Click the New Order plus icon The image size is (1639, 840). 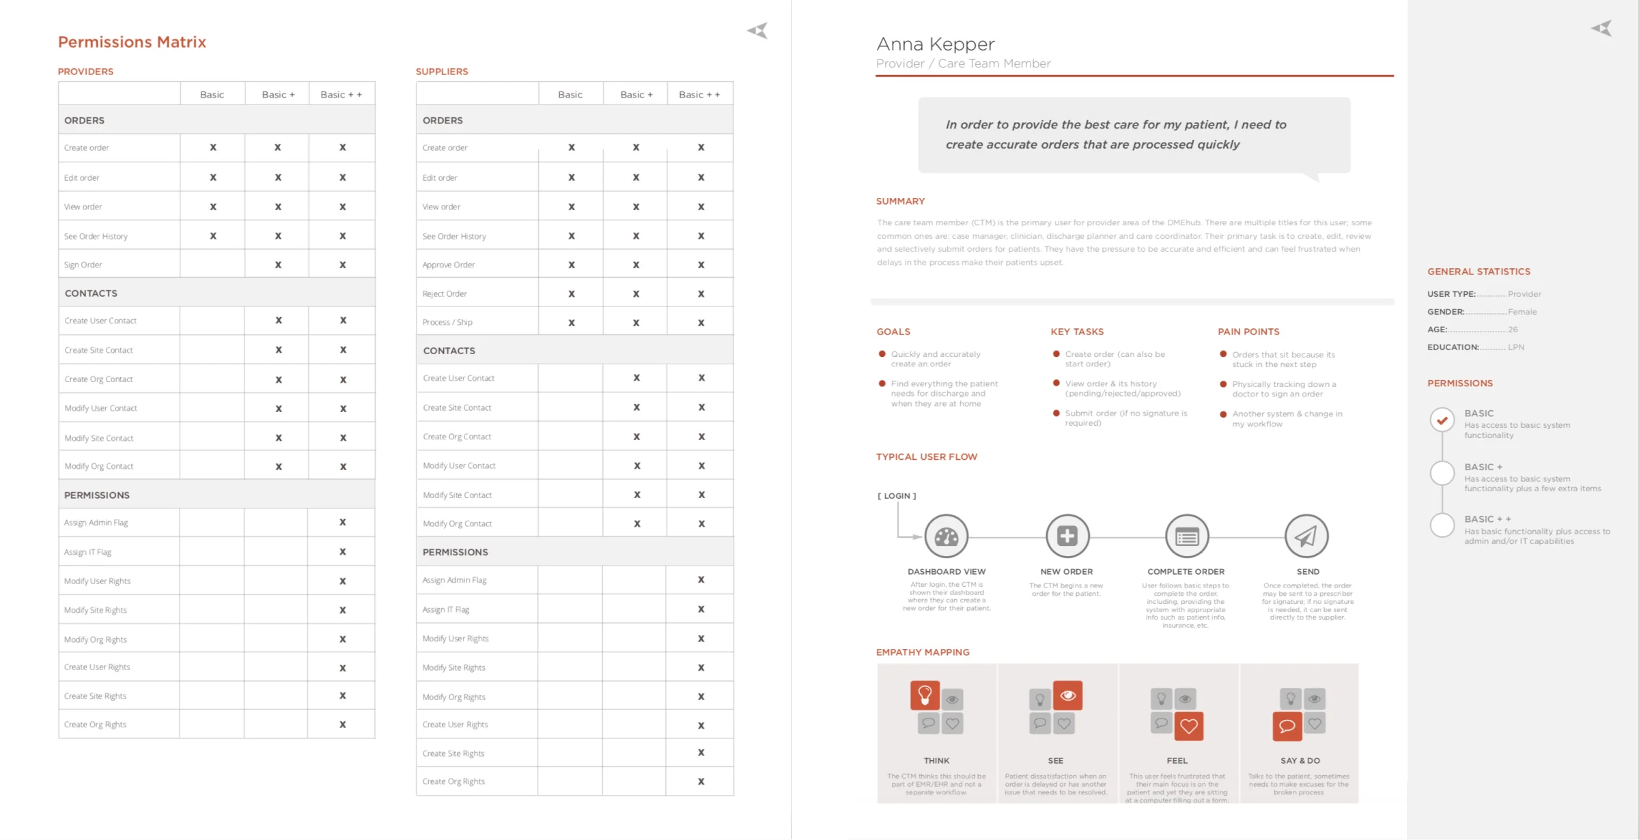pos(1067,536)
